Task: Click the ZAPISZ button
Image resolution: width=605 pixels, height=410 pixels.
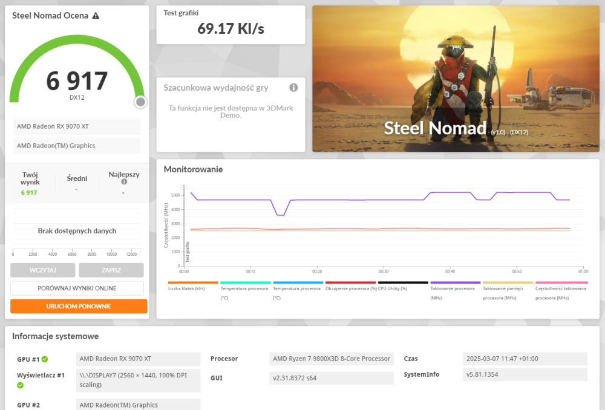Action: click(x=111, y=270)
